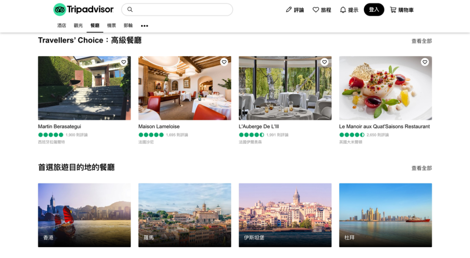Screen dimensions: 470x258
Task: Open the 觀光 tab
Action: click(x=78, y=26)
